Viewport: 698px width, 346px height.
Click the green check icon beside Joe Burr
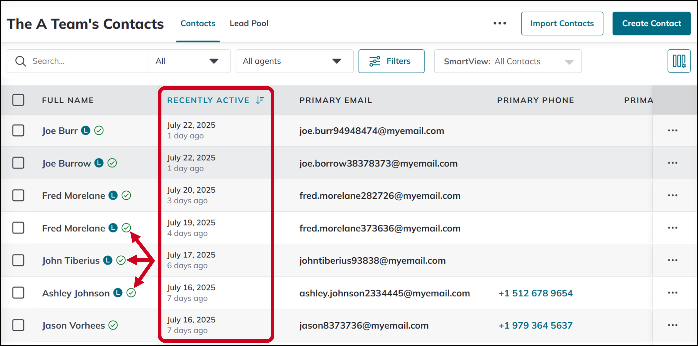click(99, 130)
